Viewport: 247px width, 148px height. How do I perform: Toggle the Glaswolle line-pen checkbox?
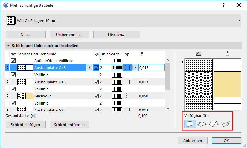(x=96, y=96)
